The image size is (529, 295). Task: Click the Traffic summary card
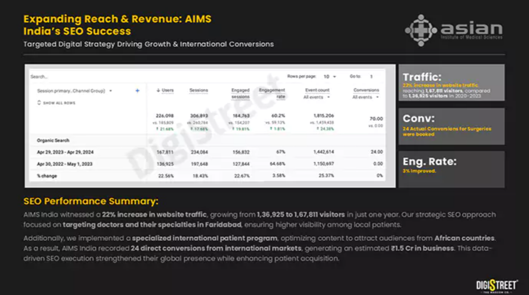pyautogui.click(x=451, y=83)
